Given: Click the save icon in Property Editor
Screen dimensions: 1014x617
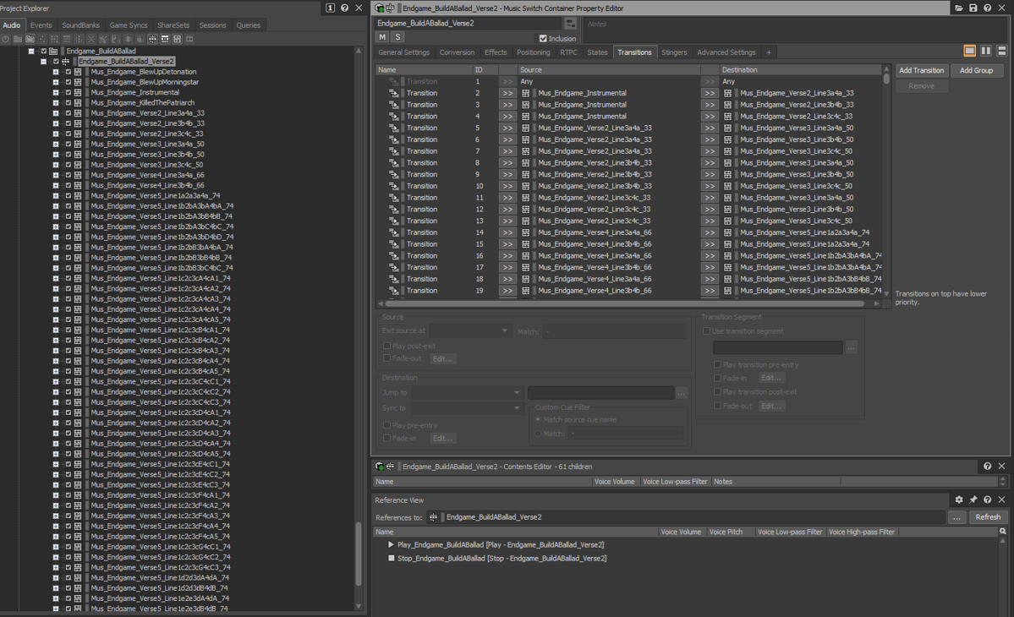Looking at the screenshot, I should coord(973,8).
